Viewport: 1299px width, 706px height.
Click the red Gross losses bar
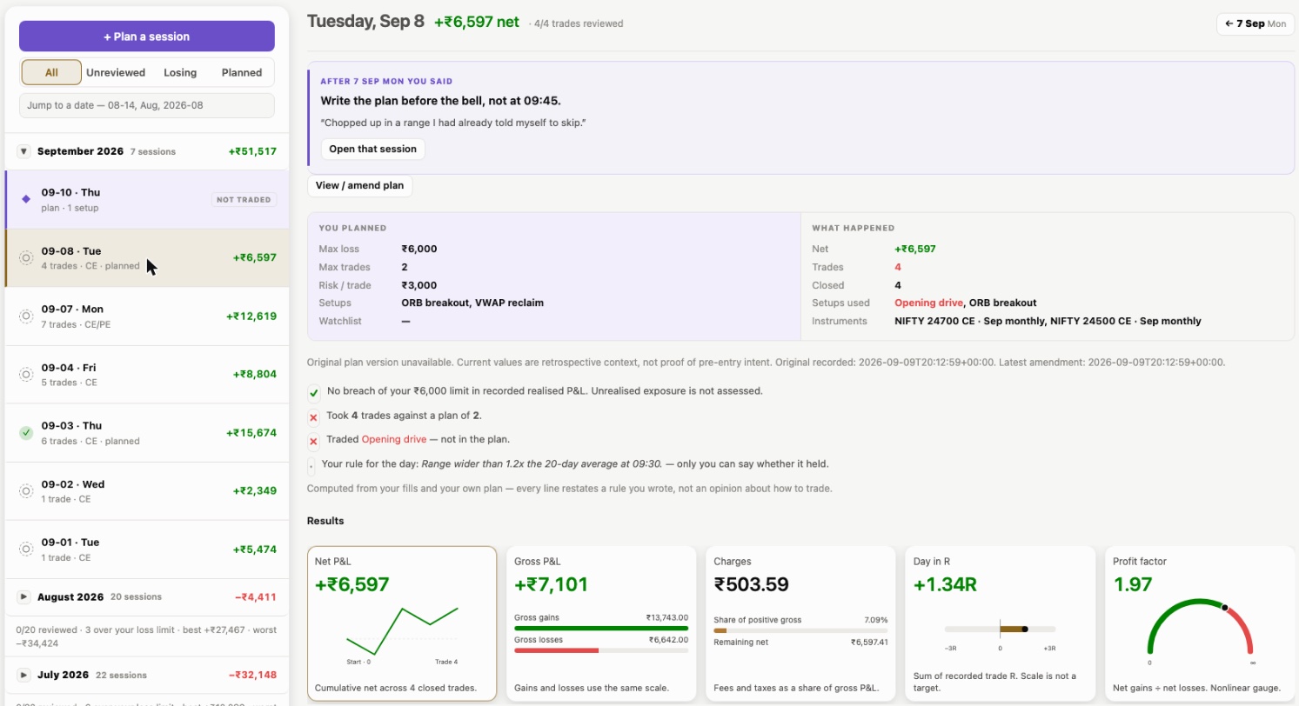click(x=557, y=650)
